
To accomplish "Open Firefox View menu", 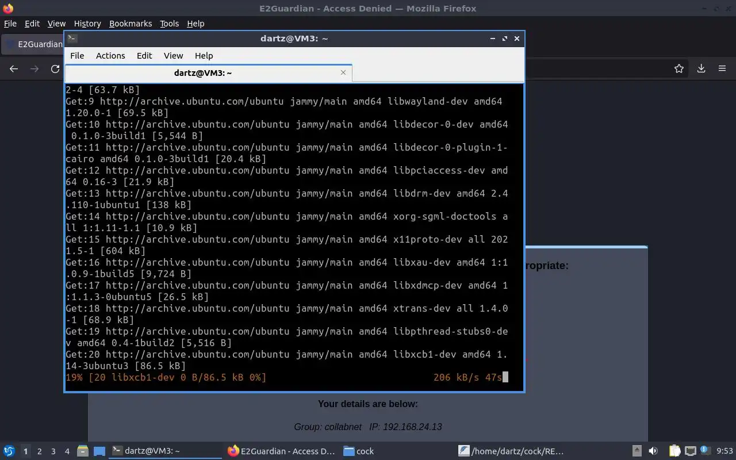I will [56, 24].
